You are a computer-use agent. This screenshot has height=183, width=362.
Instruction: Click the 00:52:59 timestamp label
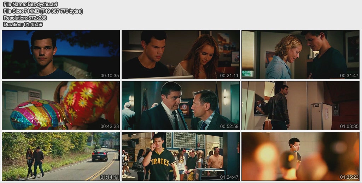[229, 126]
